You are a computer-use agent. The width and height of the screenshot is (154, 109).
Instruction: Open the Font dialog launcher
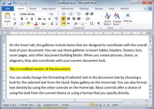(58, 28)
